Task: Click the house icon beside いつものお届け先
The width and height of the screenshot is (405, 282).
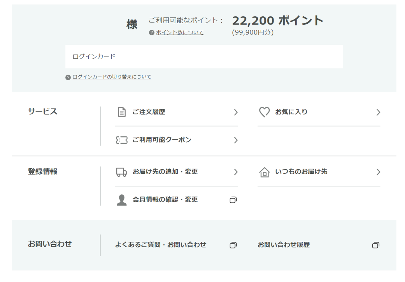Action: click(264, 172)
